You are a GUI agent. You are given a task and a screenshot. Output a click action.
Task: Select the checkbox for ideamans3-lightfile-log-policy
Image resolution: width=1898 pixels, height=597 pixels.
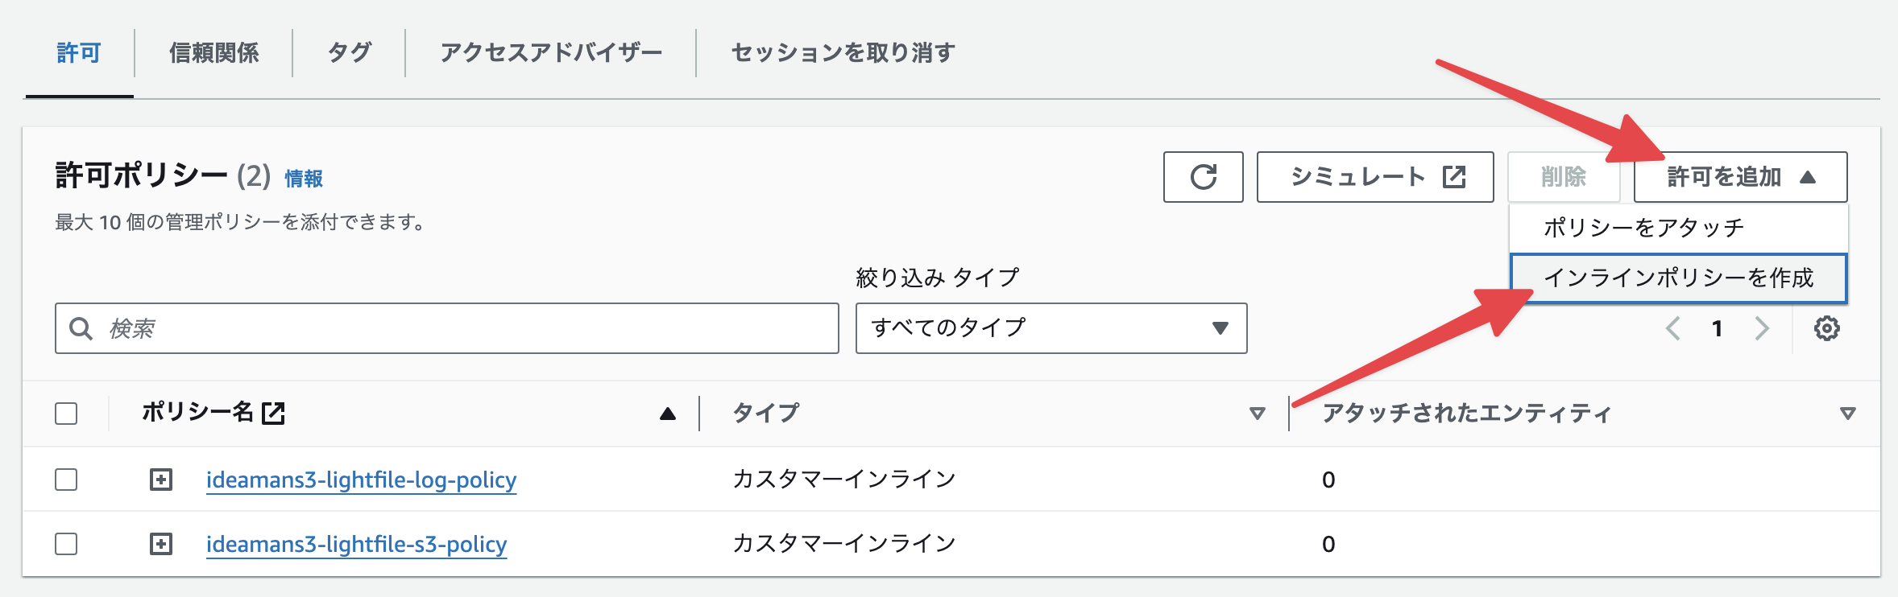point(65,479)
